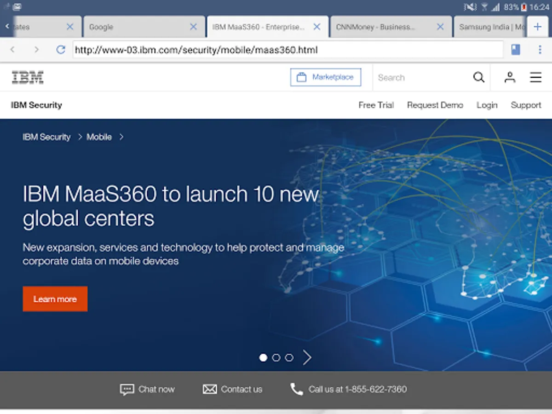Close the CNNMoney tab
The width and height of the screenshot is (552, 414).
tap(440, 27)
